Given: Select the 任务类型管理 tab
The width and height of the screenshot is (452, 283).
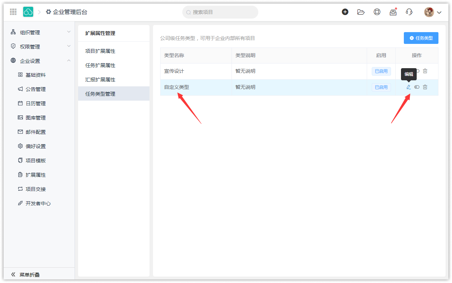Looking at the screenshot, I should coord(114,94).
